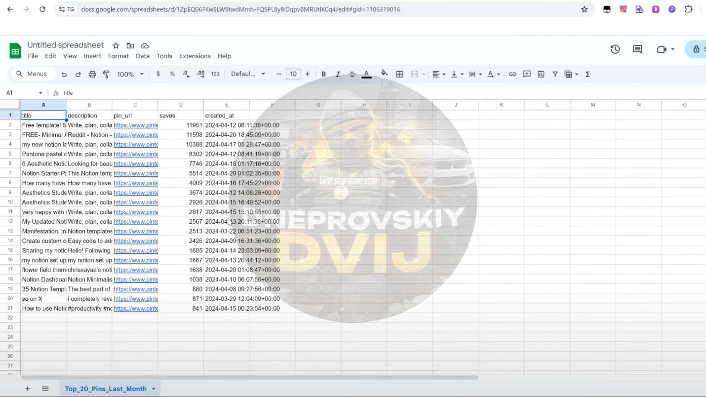
Task: Open the Borders options
Action: coord(400,74)
